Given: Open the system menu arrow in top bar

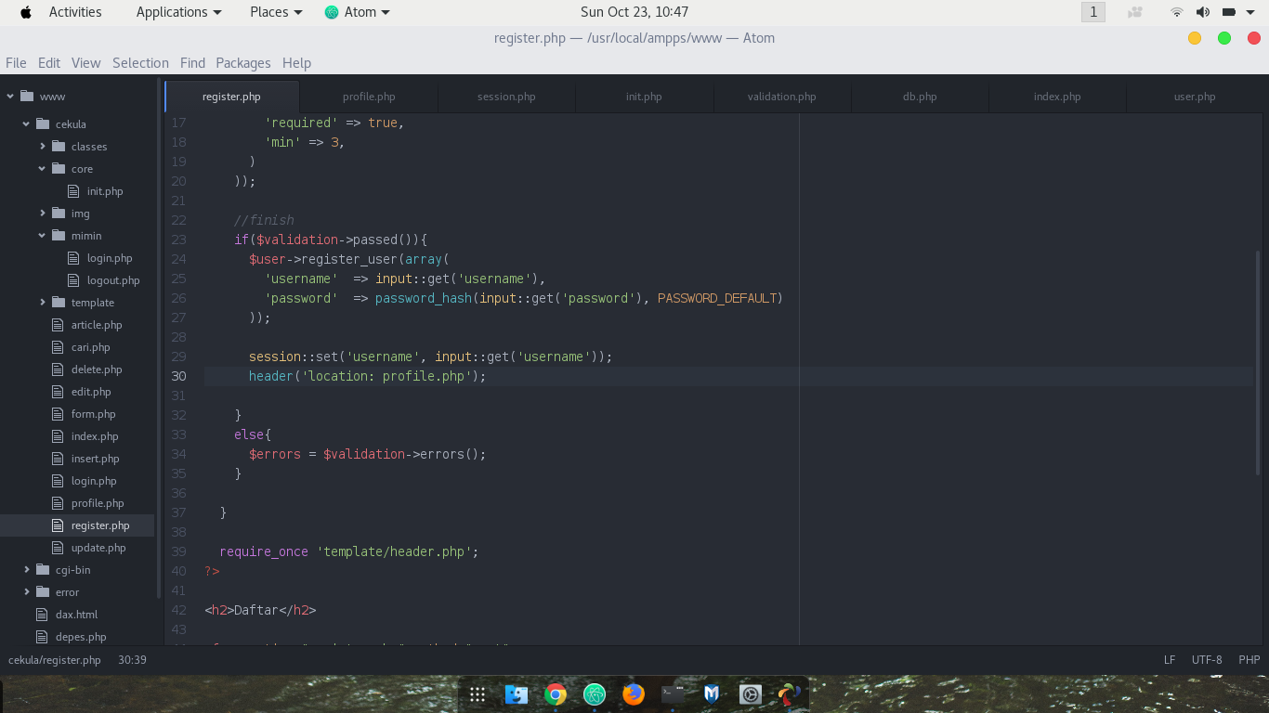Looking at the screenshot, I should pos(1251,12).
